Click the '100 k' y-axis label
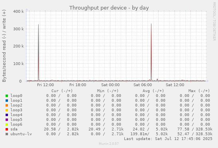Viewport: 218px width, 148px height. pyautogui.click(x=18, y=63)
